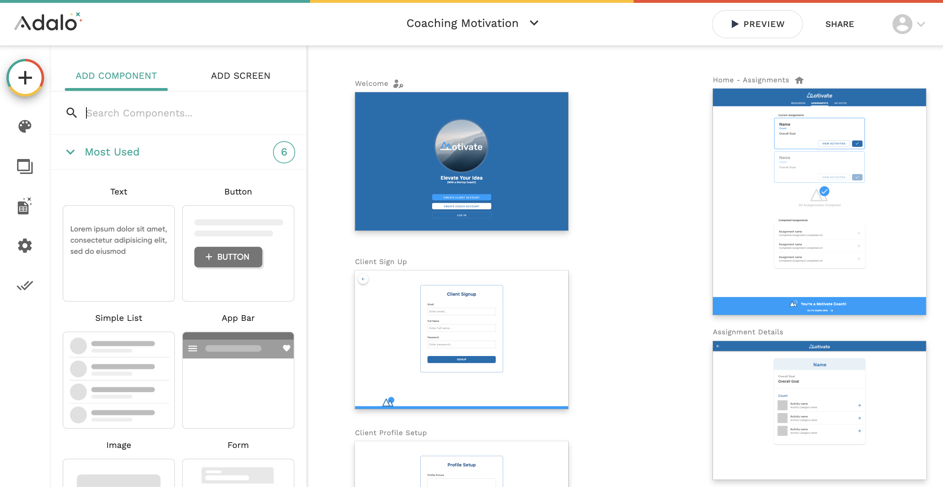Click back arrow in Assignment Details app bar
This screenshot has width=943, height=487.
[x=718, y=346]
